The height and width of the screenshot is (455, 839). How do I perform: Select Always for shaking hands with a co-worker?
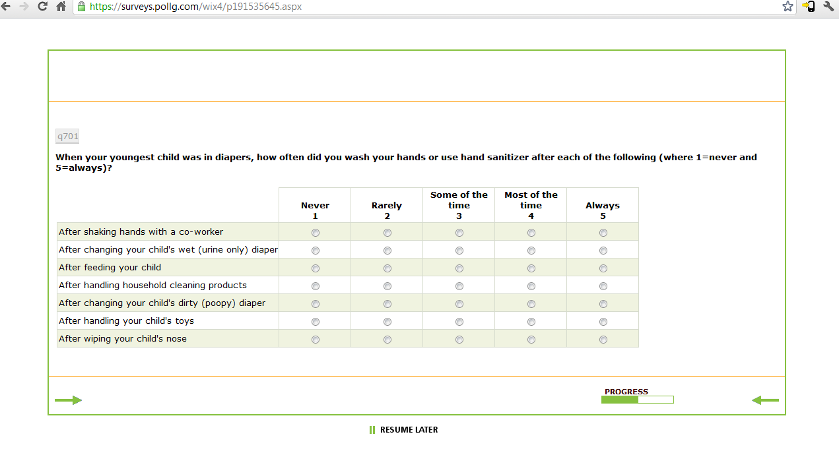[x=603, y=233]
